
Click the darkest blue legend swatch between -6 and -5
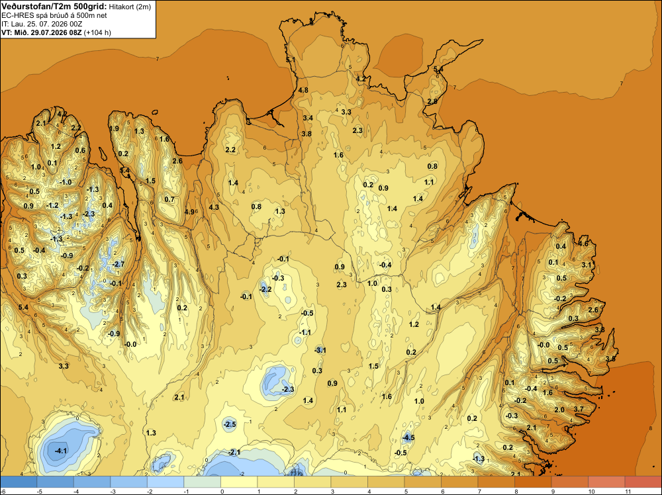(18, 482)
